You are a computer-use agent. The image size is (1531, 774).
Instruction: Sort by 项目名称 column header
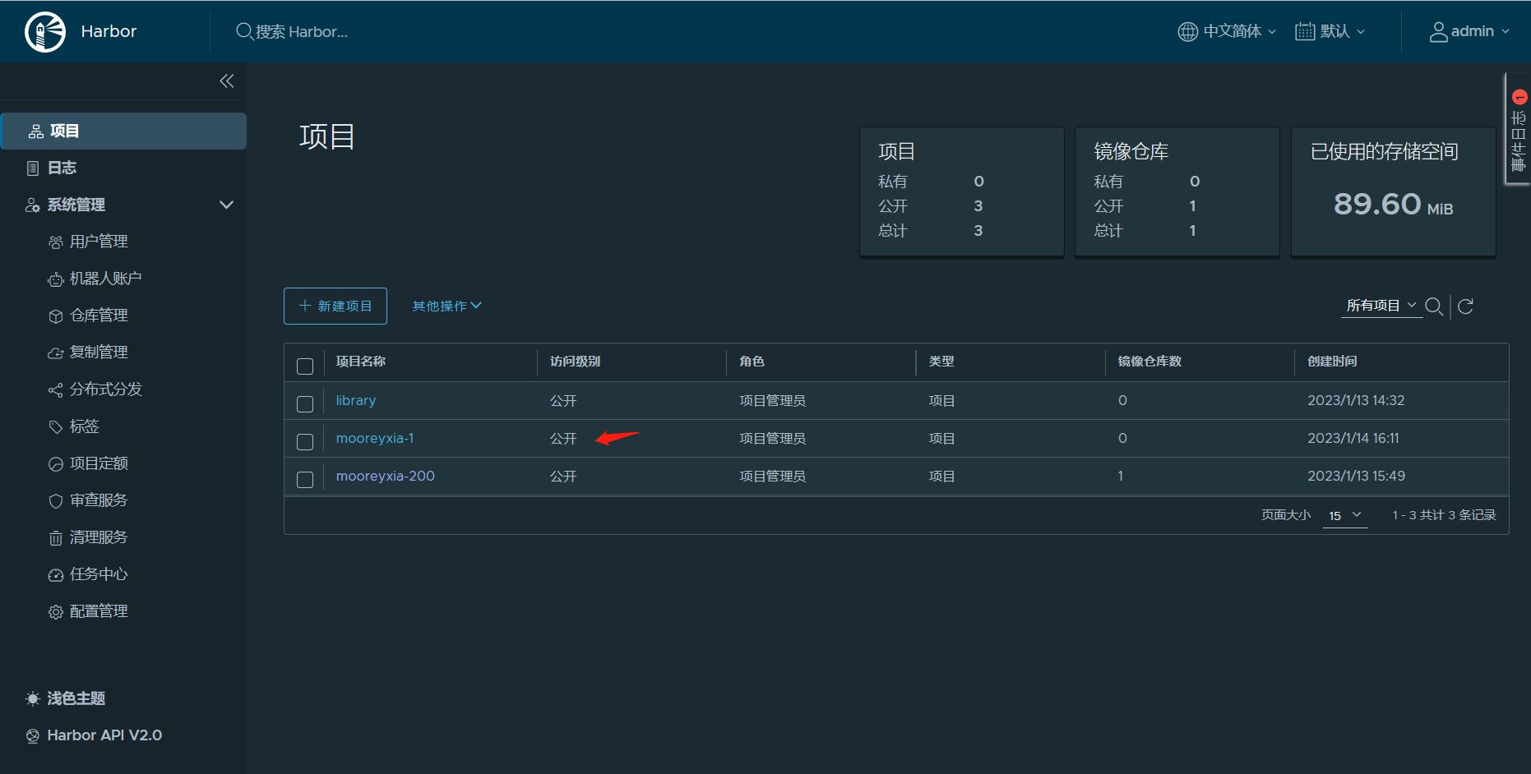[x=361, y=362]
